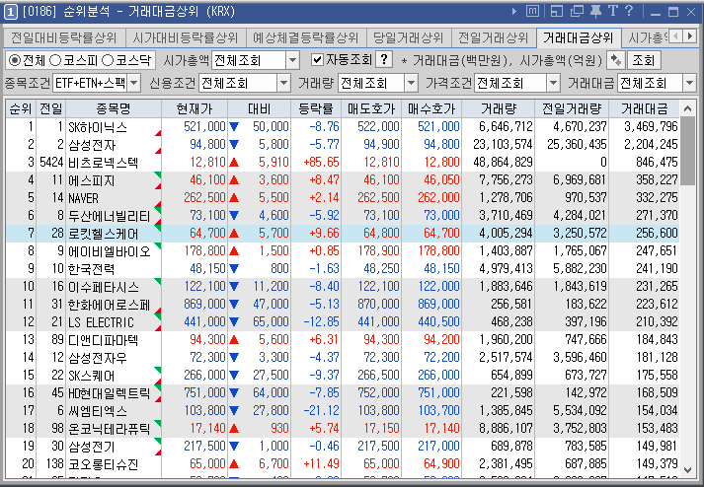Select the 코오롱티슈진 stock name
This screenshot has height=487, width=704.
point(103,464)
